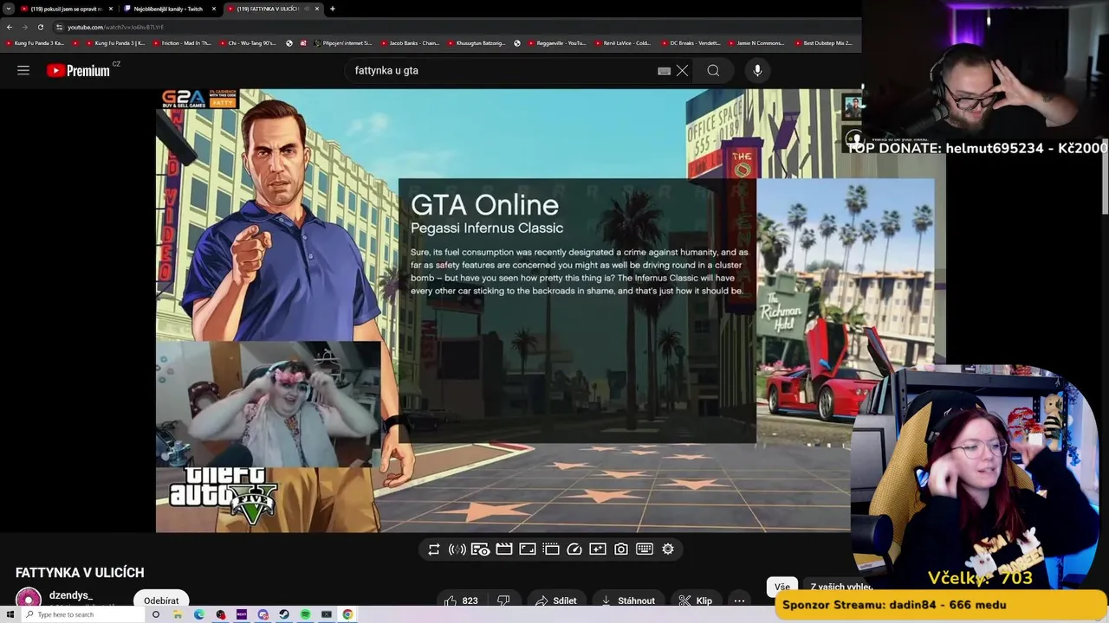Open the DC Breaks - Vendett... bookmark
1109x623 pixels.
690,42
